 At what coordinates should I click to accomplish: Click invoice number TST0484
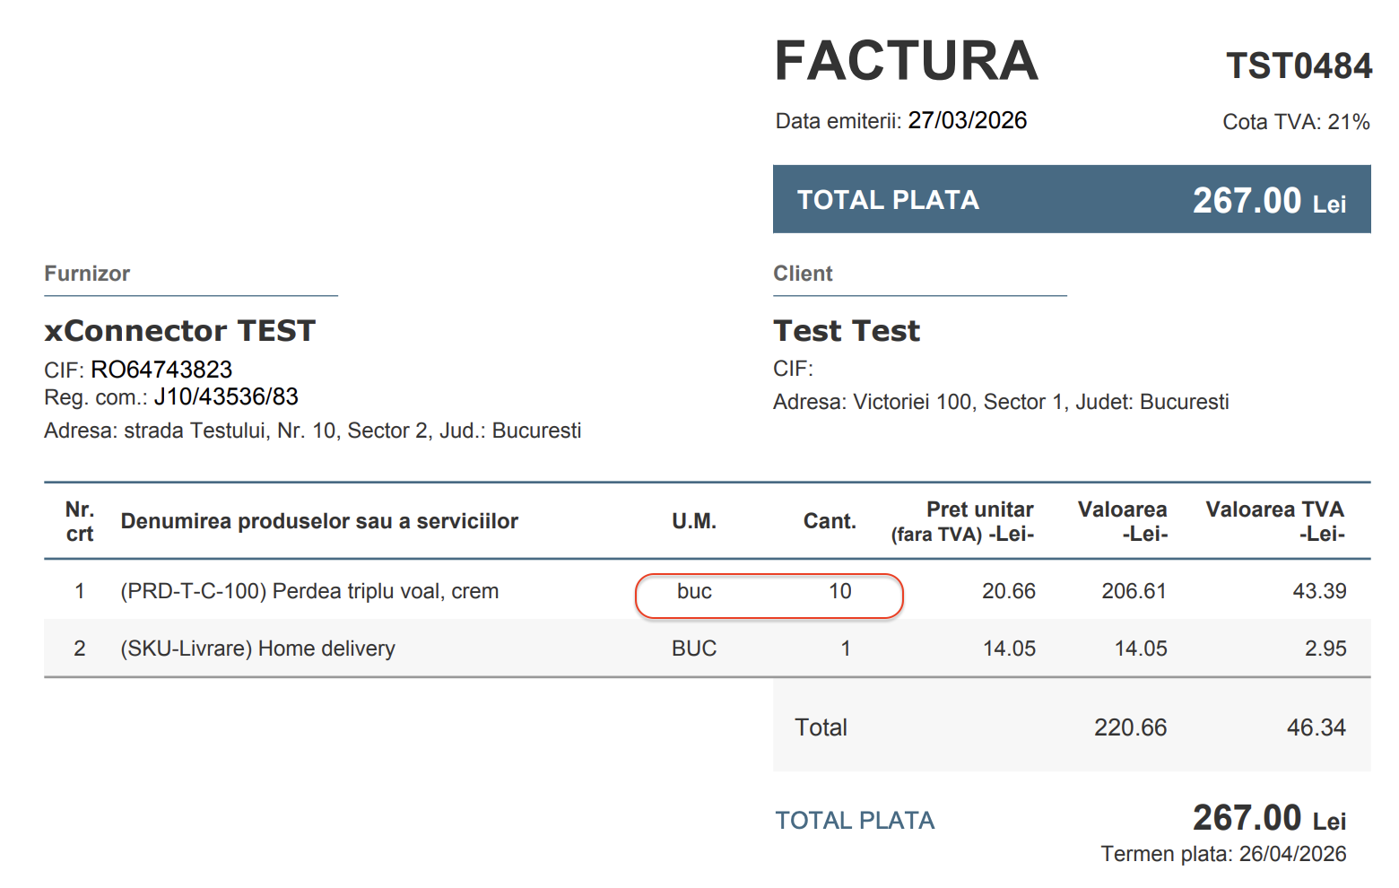tap(1299, 66)
